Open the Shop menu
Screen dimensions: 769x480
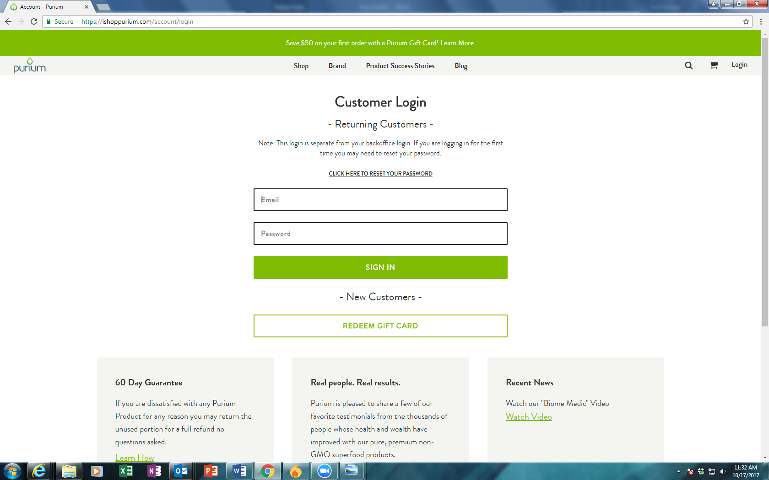(301, 66)
